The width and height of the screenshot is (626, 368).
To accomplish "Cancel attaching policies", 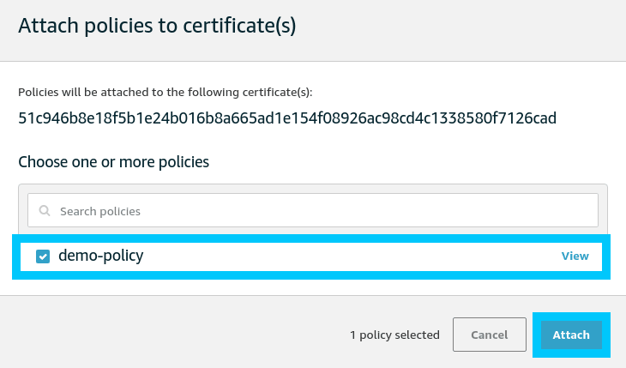I will click(489, 335).
